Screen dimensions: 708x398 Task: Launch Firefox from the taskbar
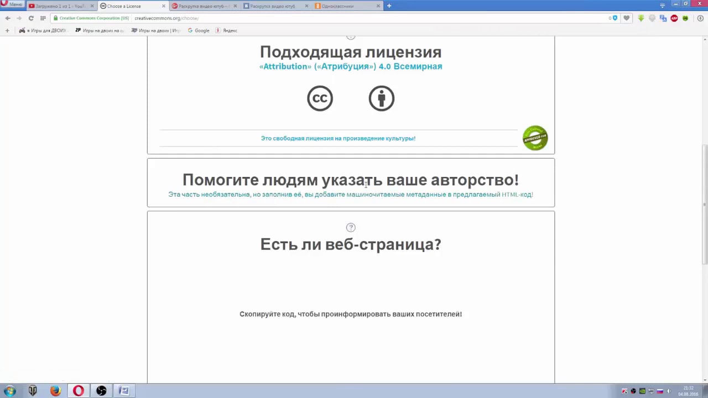(55, 391)
